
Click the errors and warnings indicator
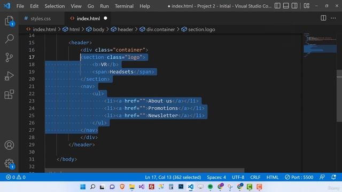click(15, 177)
